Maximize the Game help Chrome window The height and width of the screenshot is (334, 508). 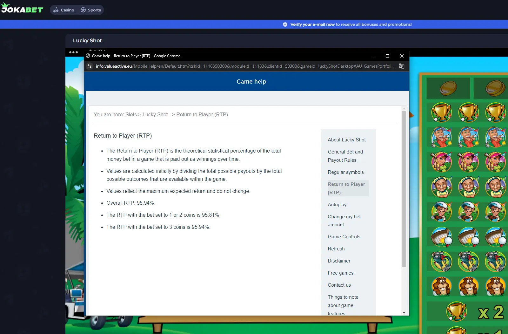(x=387, y=56)
